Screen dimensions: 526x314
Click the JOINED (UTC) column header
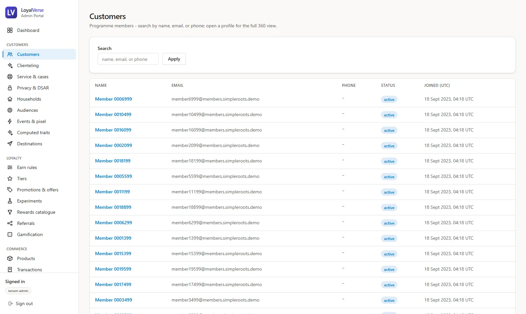click(x=437, y=85)
